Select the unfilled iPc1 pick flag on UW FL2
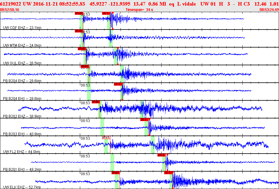 pos(106,137)
